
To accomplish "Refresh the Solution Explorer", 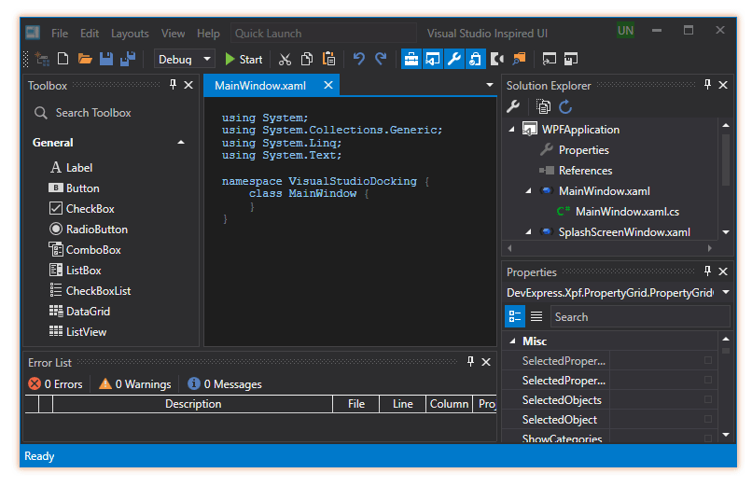I will [x=565, y=106].
